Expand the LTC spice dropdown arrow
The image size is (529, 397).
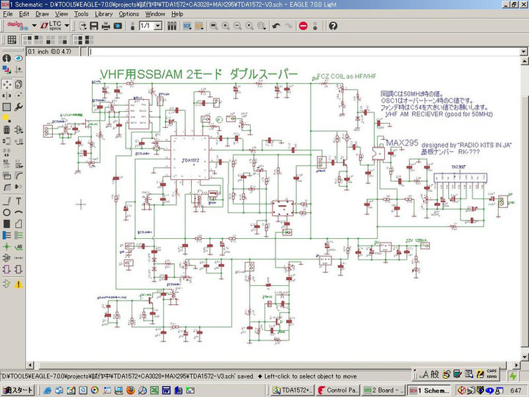(67, 26)
